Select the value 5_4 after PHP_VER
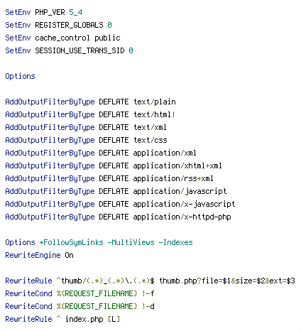The height and width of the screenshot is (331, 301). pyautogui.click(x=75, y=12)
